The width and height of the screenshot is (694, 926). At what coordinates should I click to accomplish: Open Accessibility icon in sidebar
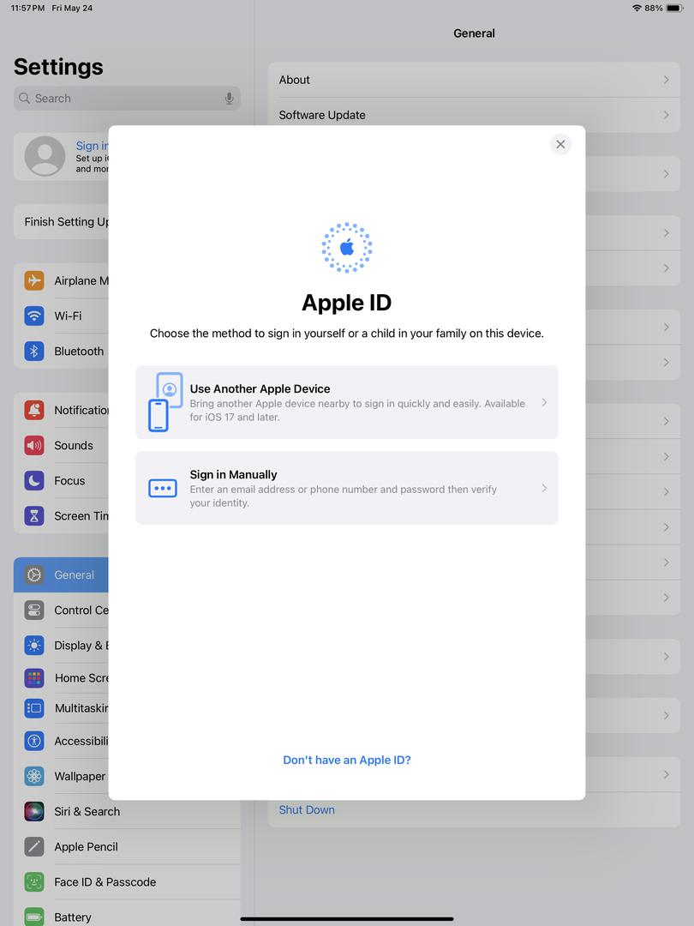tap(34, 741)
